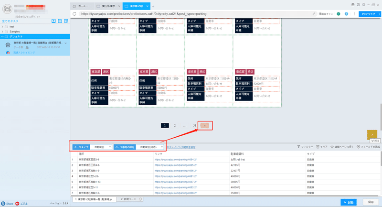Viewport: 382px width, 207px height.
Task: Click the green round icon beside 事前ログイン
Action: point(339,14)
